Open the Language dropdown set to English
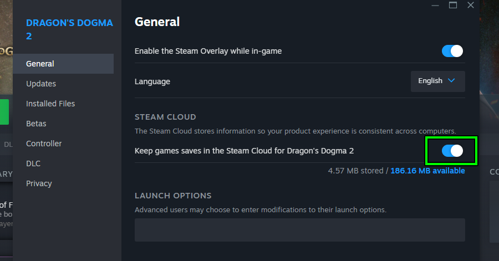The height and width of the screenshot is (261, 499). point(437,81)
